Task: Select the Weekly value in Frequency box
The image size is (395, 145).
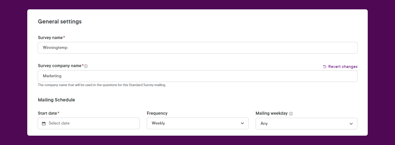Action: click(158, 123)
